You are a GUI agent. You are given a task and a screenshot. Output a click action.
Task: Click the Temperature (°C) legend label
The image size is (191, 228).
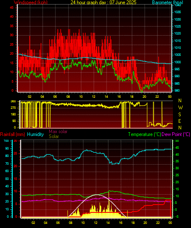[144, 134]
